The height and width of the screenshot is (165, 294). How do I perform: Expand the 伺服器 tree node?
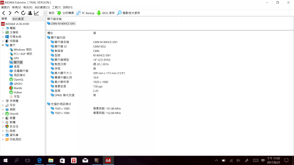coord(3,41)
